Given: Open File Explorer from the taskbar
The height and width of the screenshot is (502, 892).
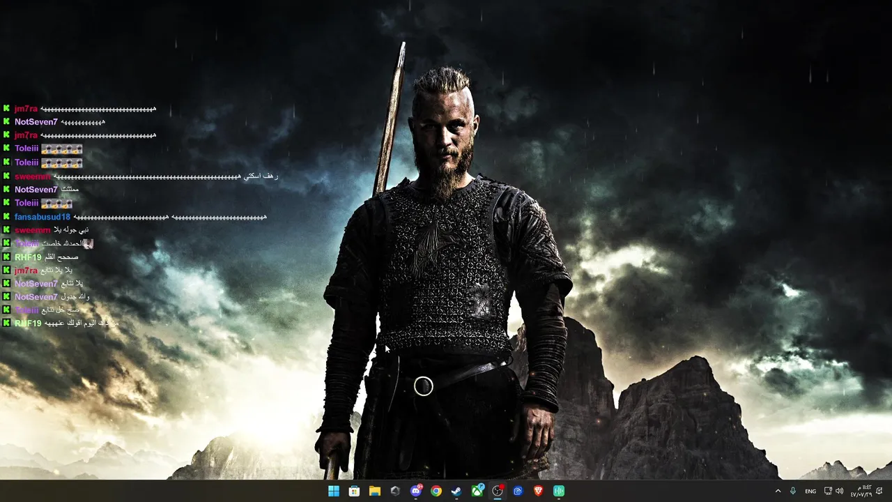Looking at the screenshot, I should (x=375, y=491).
